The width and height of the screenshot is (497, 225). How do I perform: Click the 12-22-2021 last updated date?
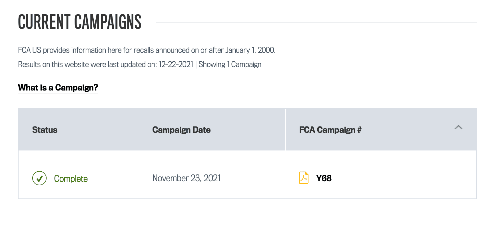tap(176, 65)
